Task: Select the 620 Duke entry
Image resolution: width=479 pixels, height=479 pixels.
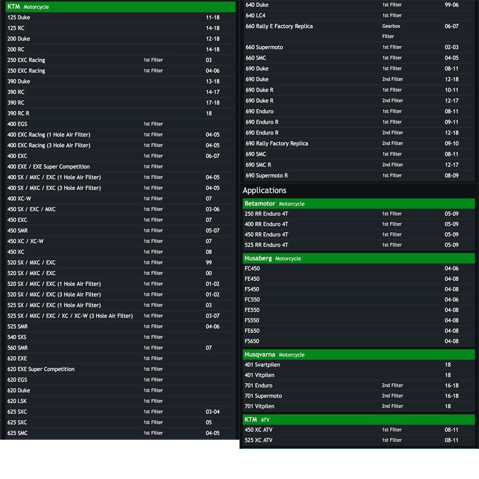Action: click(x=120, y=390)
